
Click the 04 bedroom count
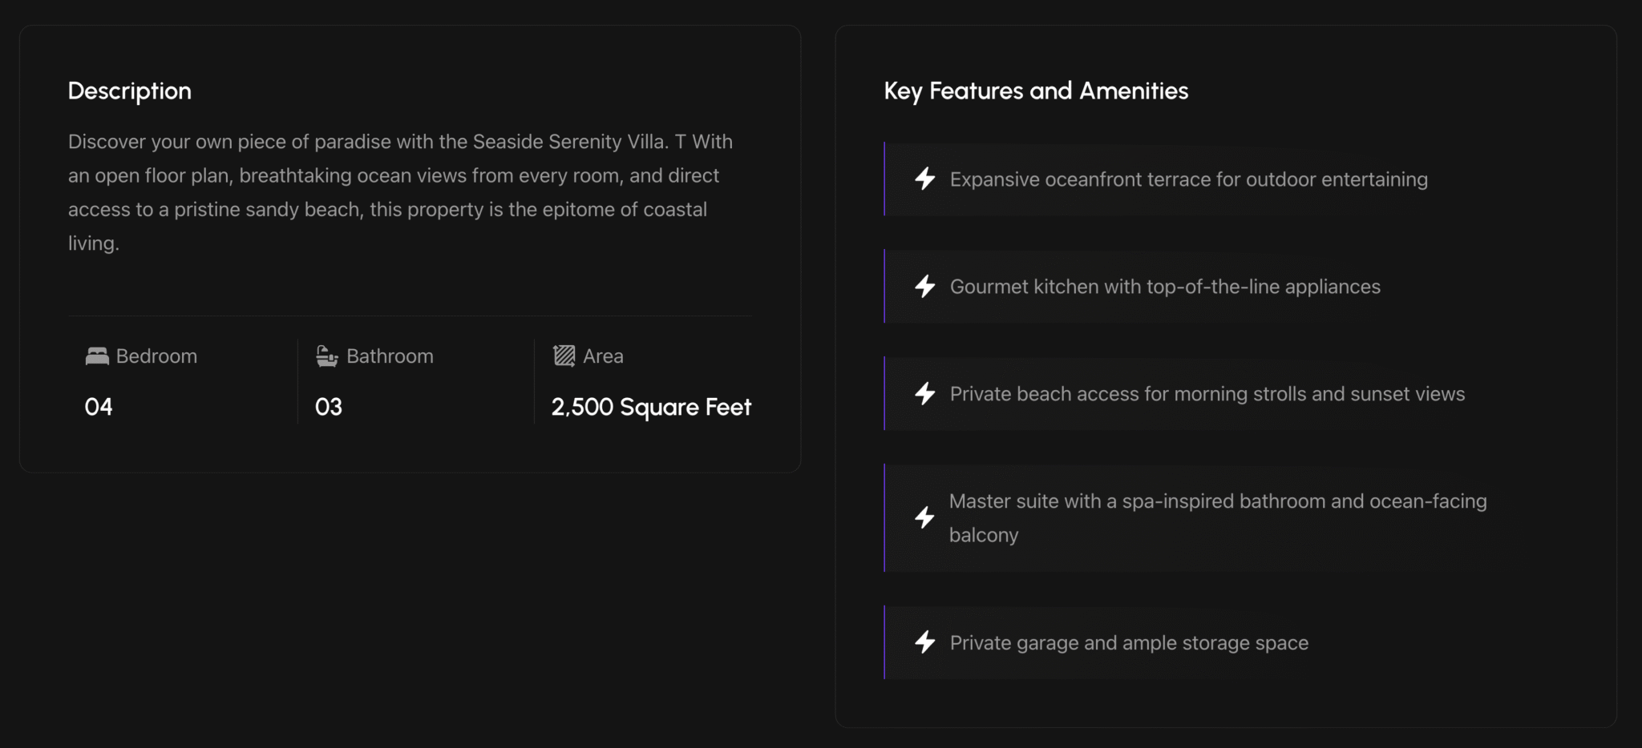tap(99, 407)
